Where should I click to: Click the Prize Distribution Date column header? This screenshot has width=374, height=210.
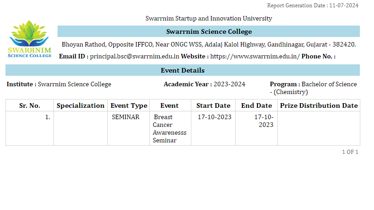pyautogui.click(x=319, y=105)
